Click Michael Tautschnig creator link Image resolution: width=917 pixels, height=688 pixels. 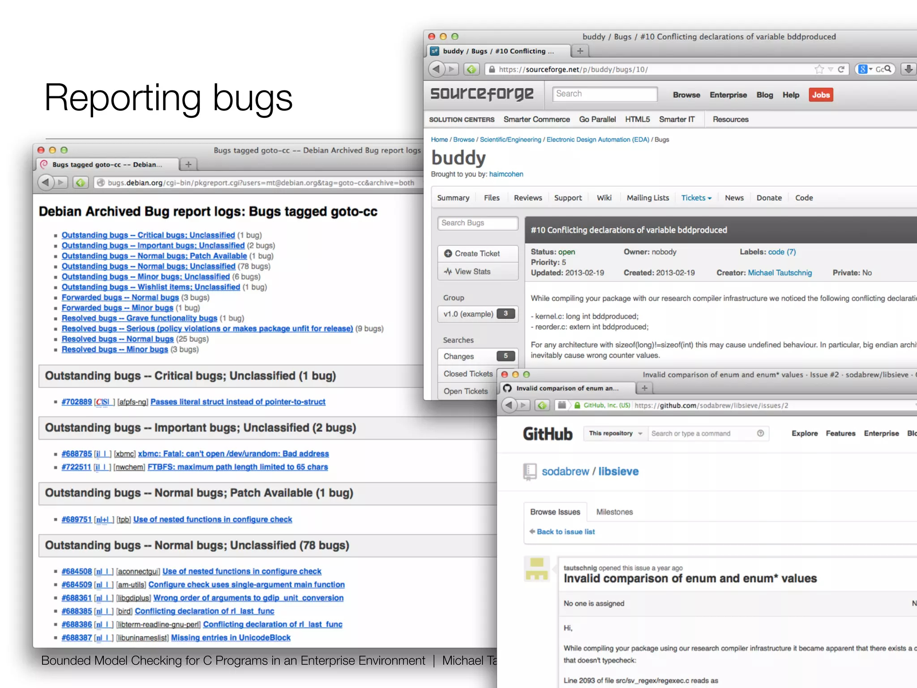[x=780, y=272]
